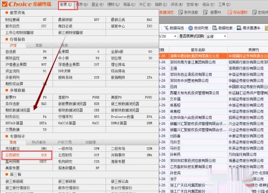Open the 股票 menu in menu bar

pos(66,4)
